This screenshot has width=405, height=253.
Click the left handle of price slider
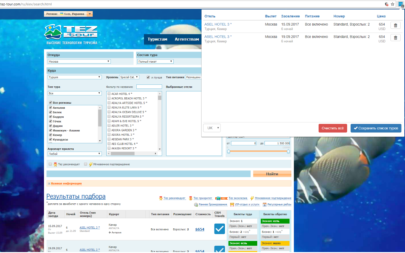point(228,151)
